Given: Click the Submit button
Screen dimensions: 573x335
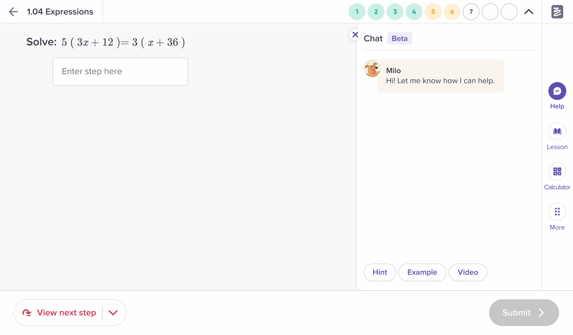Looking at the screenshot, I should (x=523, y=313).
